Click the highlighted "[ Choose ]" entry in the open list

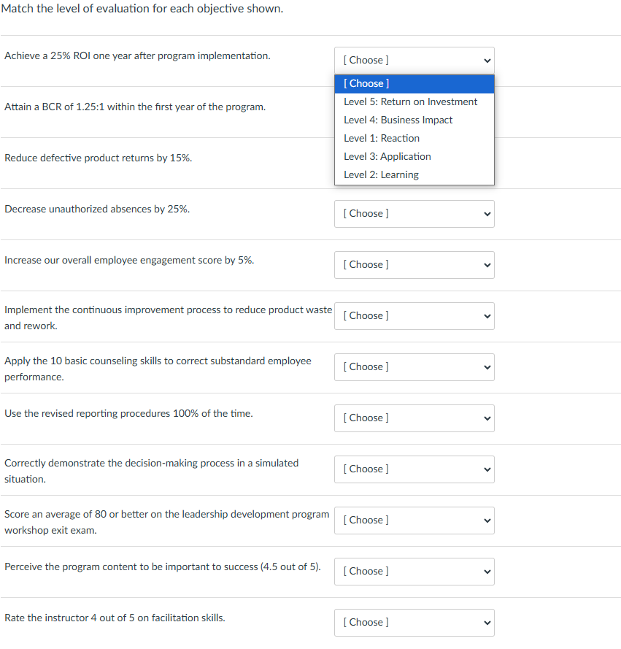click(366, 83)
